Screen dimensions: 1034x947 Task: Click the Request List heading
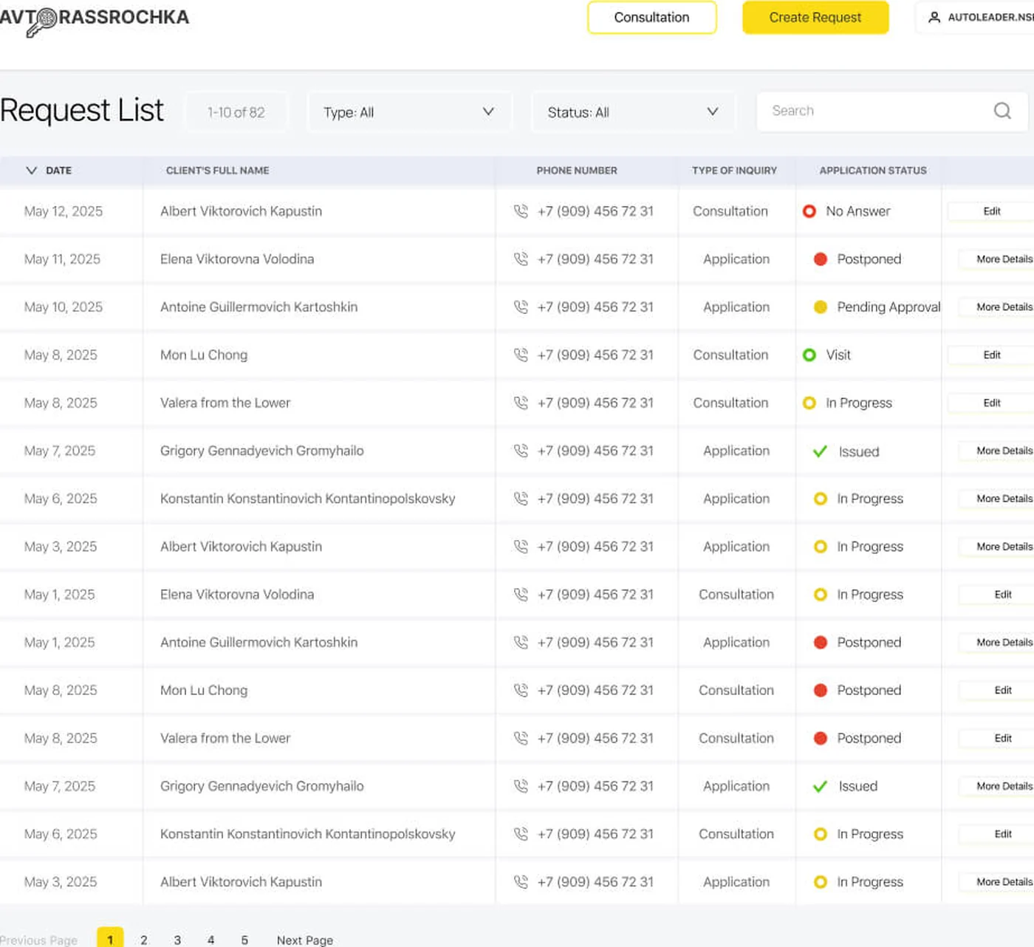point(82,111)
